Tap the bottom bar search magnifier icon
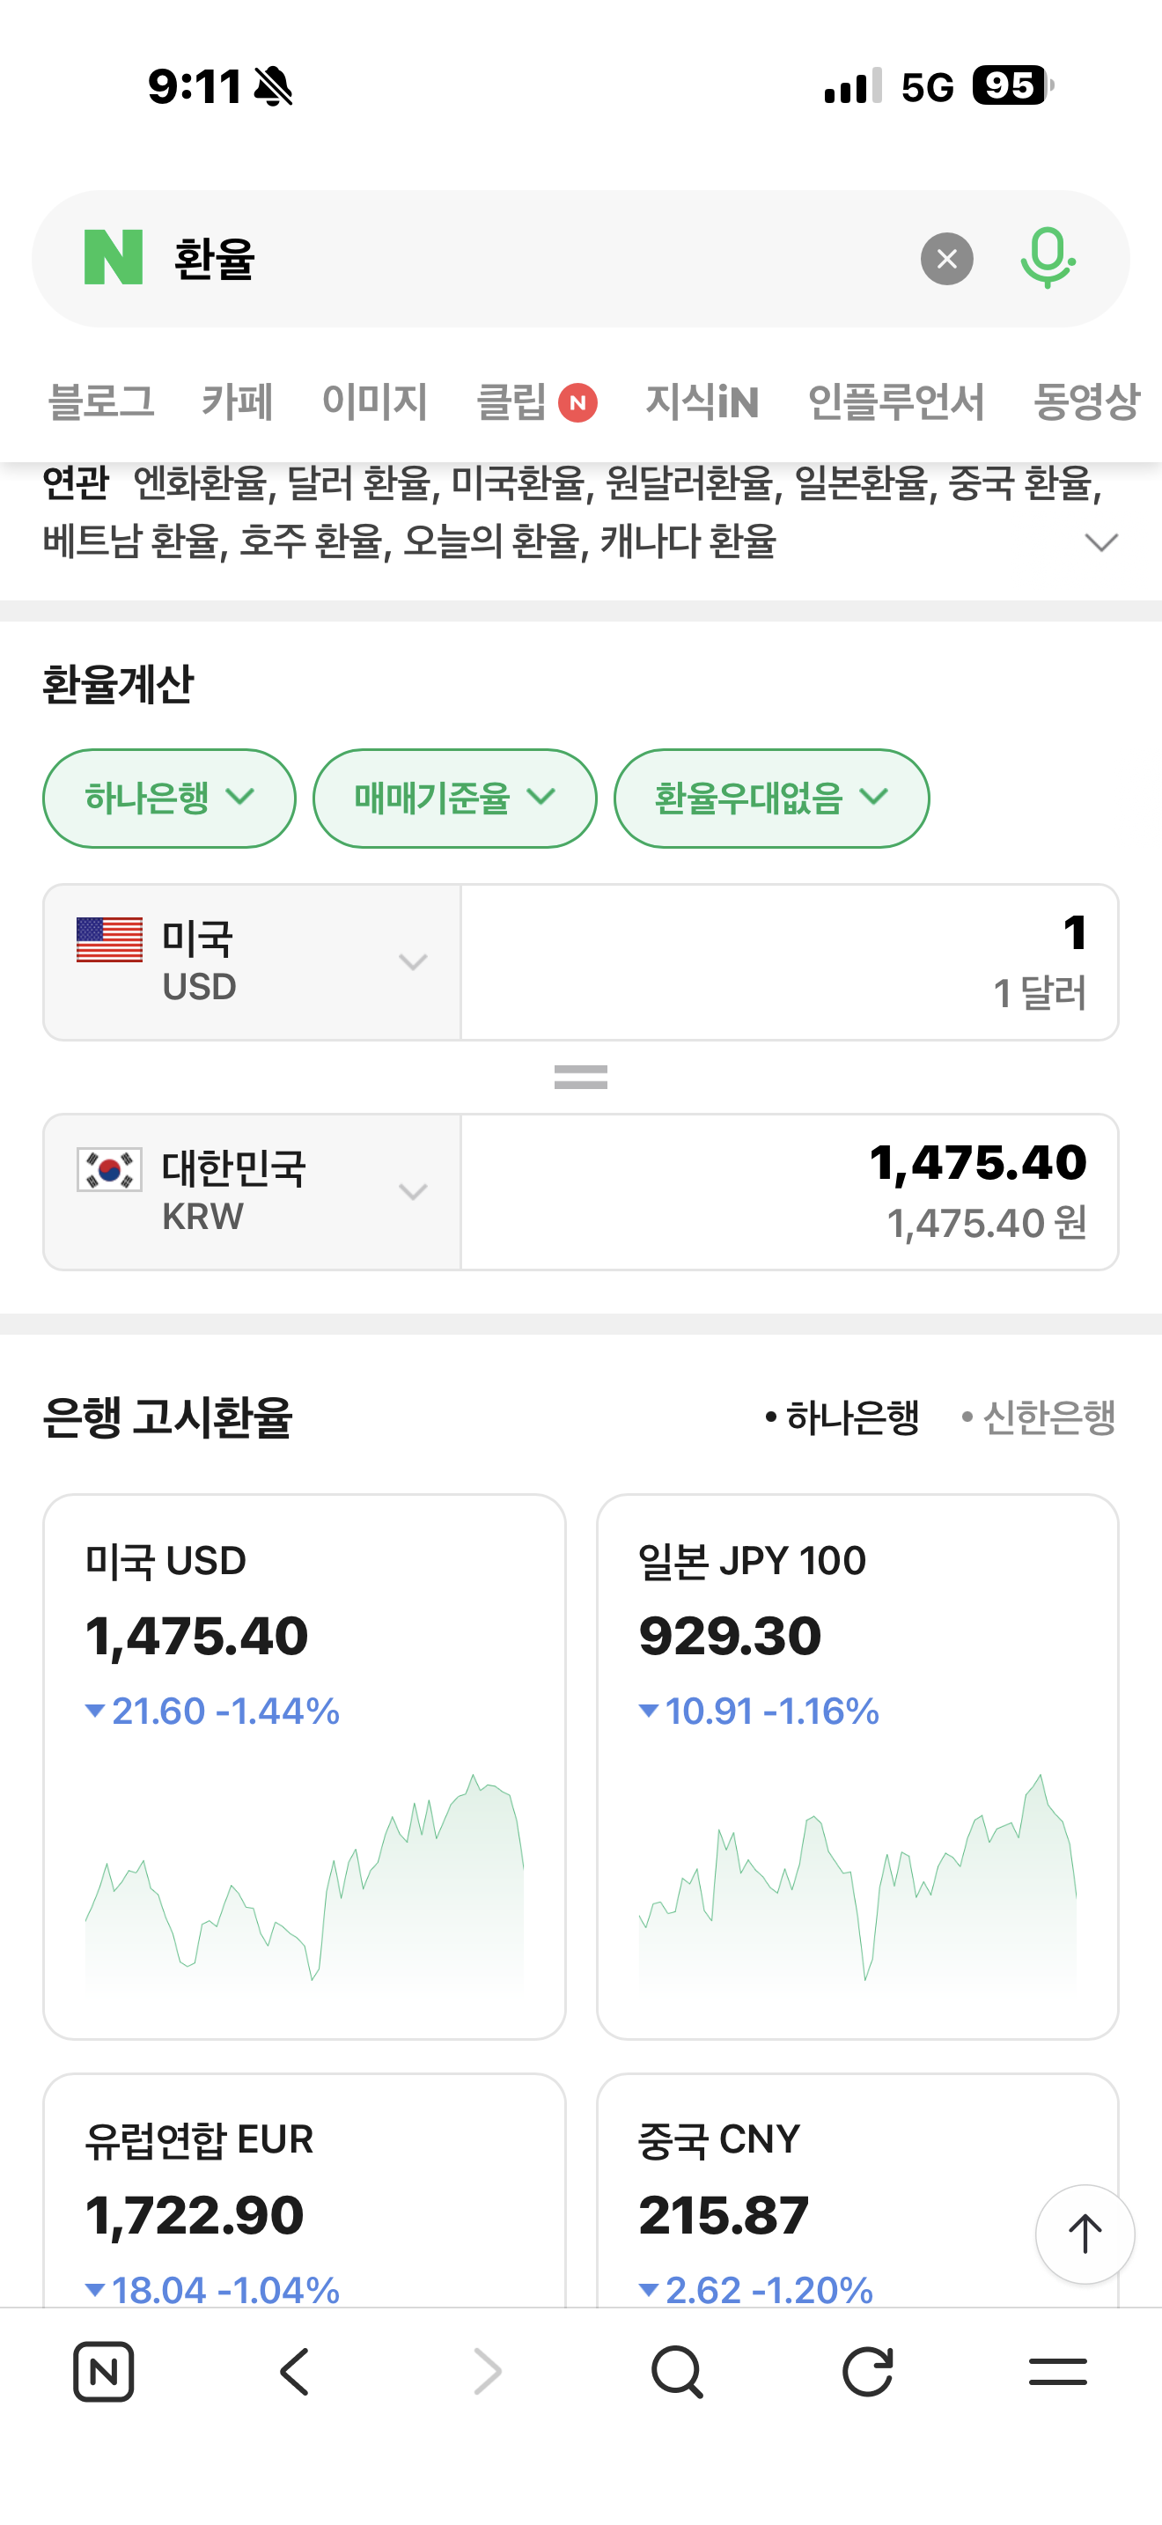This screenshot has height=2525, width=1162. tap(676, 2372)
